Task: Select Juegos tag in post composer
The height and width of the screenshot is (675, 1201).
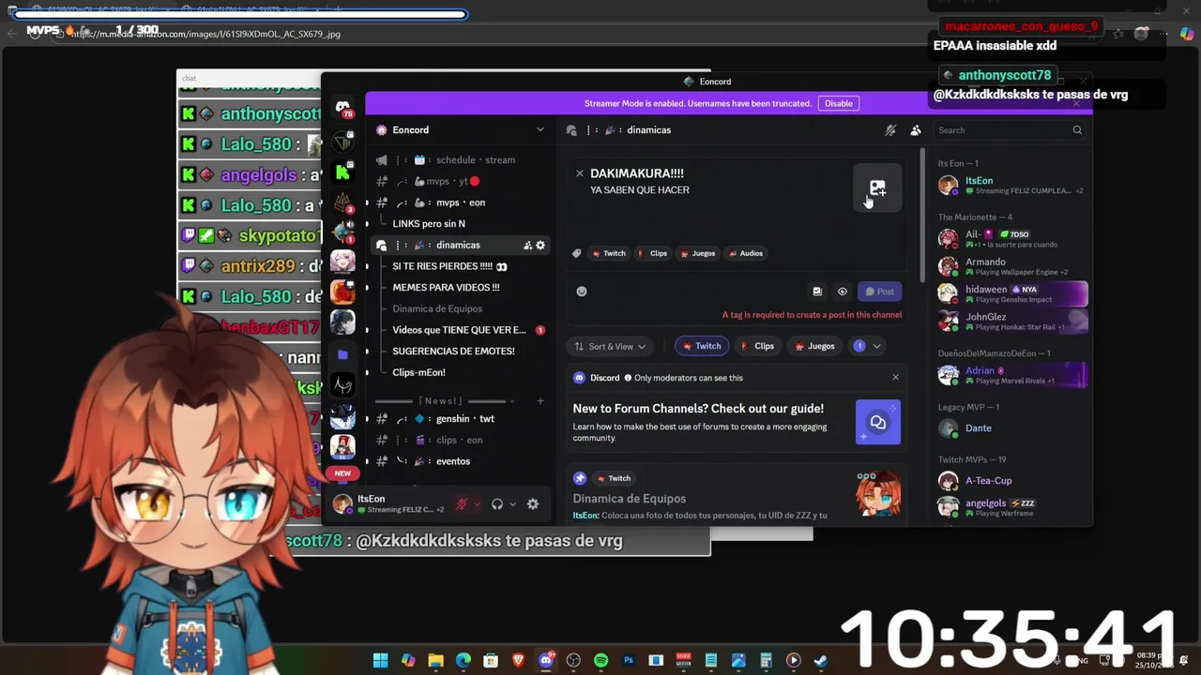Action: tap(697, 253)
